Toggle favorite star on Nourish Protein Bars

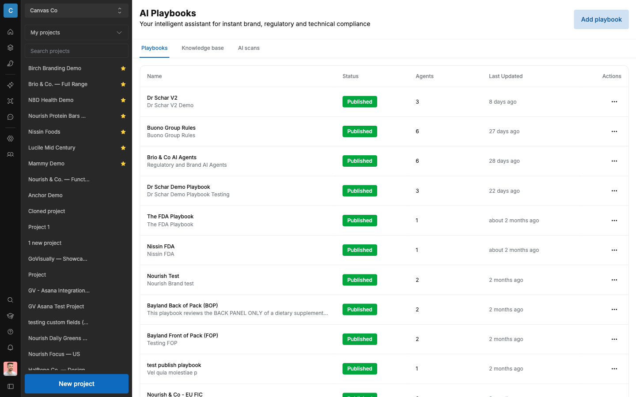point(123,116)
